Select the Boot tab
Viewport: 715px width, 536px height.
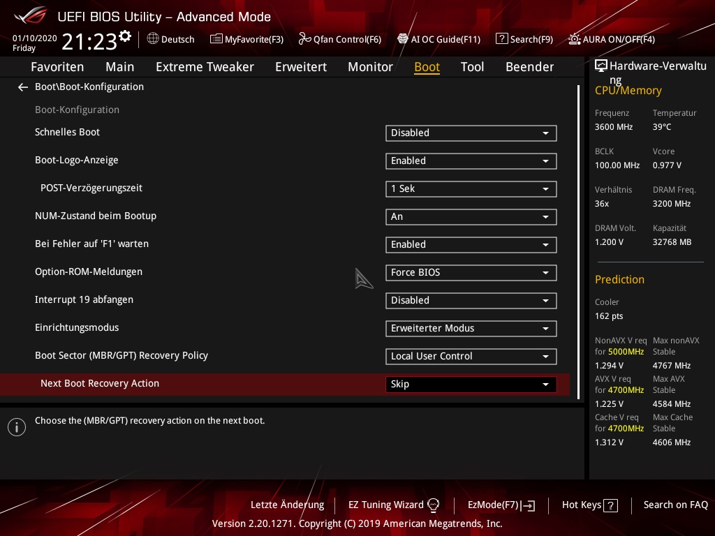pos(427,67)
